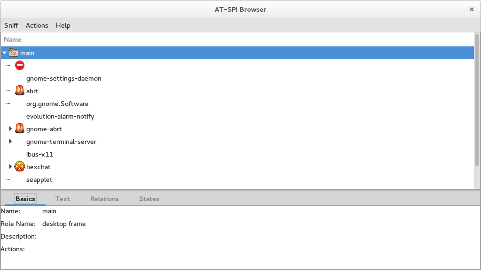Open the Help menu
The image size is (481, 270).
(63, 25)
